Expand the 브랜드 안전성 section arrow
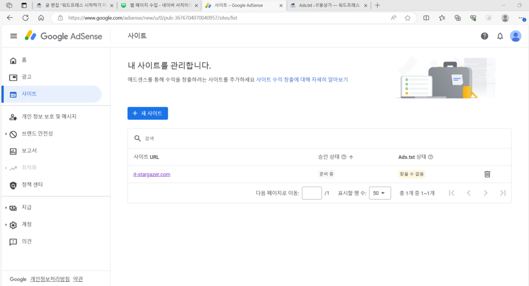 click(x=6, y=134)
